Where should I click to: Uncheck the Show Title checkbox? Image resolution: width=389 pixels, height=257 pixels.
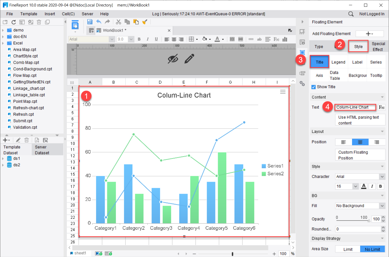[x=313, y=87]
